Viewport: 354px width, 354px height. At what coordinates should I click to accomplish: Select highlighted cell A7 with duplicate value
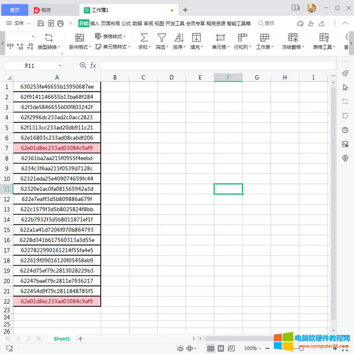pyautogui.click(x=57, y=148)
